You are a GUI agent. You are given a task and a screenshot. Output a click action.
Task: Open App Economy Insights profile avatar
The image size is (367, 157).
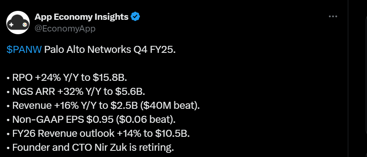[17, 23]
